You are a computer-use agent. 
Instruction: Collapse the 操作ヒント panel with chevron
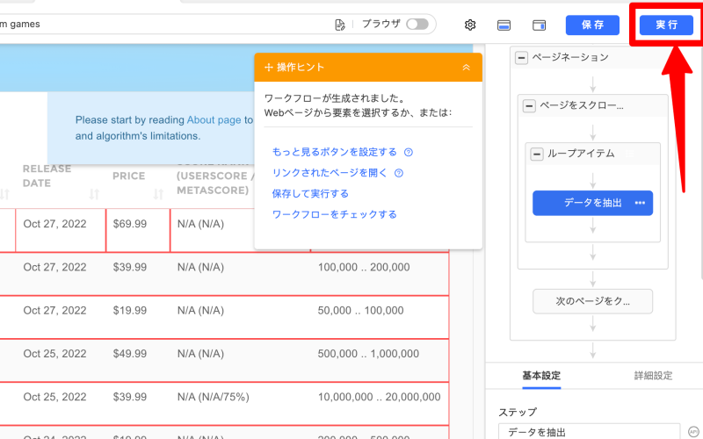tap(466, 67)
